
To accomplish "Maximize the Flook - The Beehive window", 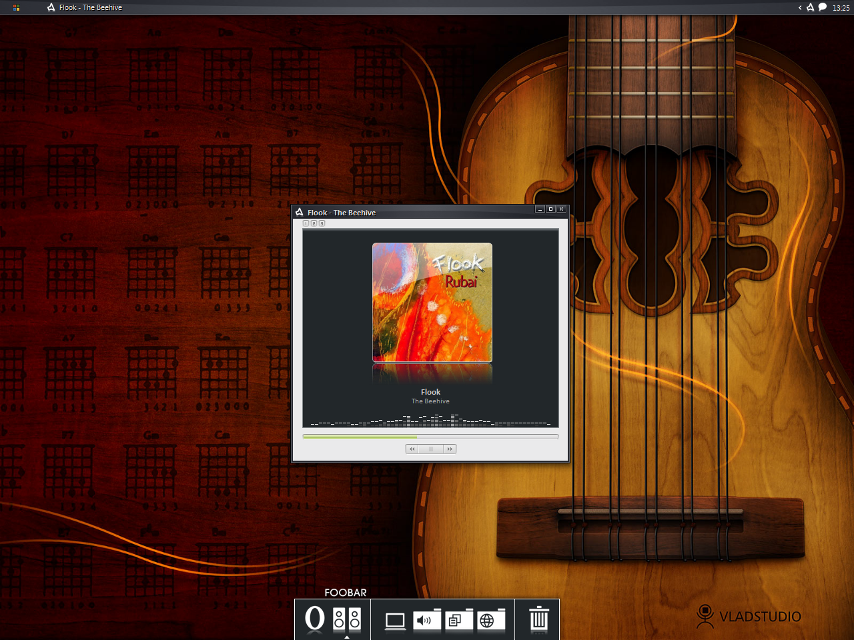I will tap(550, 209).
